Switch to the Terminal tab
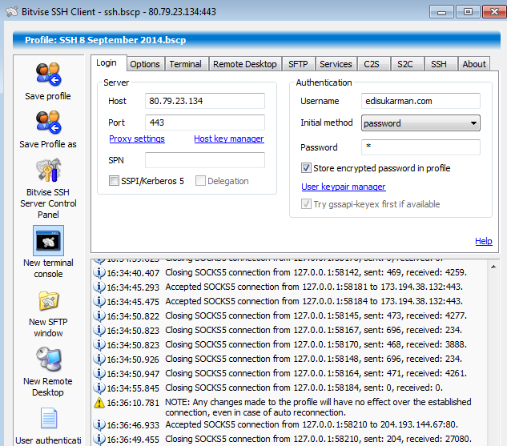 186,64
